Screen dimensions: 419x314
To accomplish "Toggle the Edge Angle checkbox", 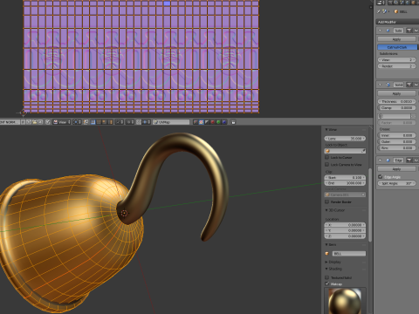I will click(x=380, y=177).
